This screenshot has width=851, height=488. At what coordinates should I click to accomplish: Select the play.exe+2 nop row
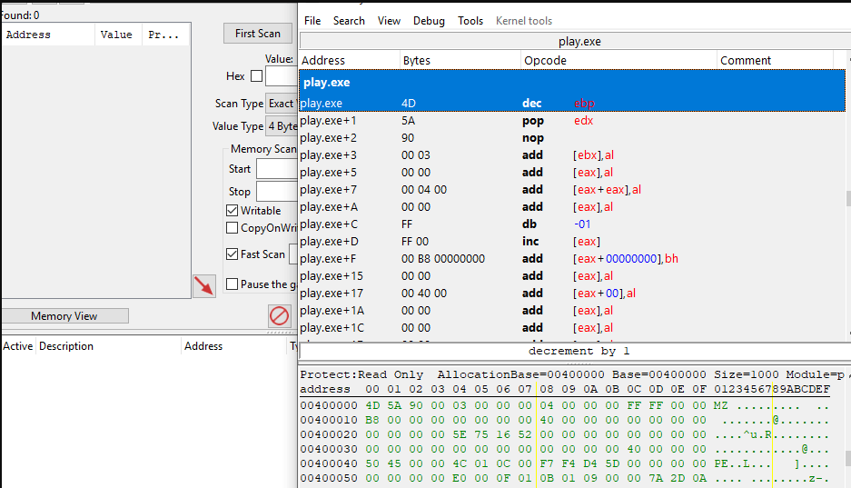(x=572, y=138)
